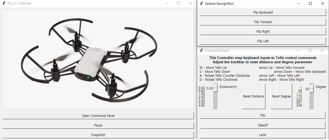Click the TELLO Controller feather icon
Screen dimensions: 329x140
[x=4, y=3]
